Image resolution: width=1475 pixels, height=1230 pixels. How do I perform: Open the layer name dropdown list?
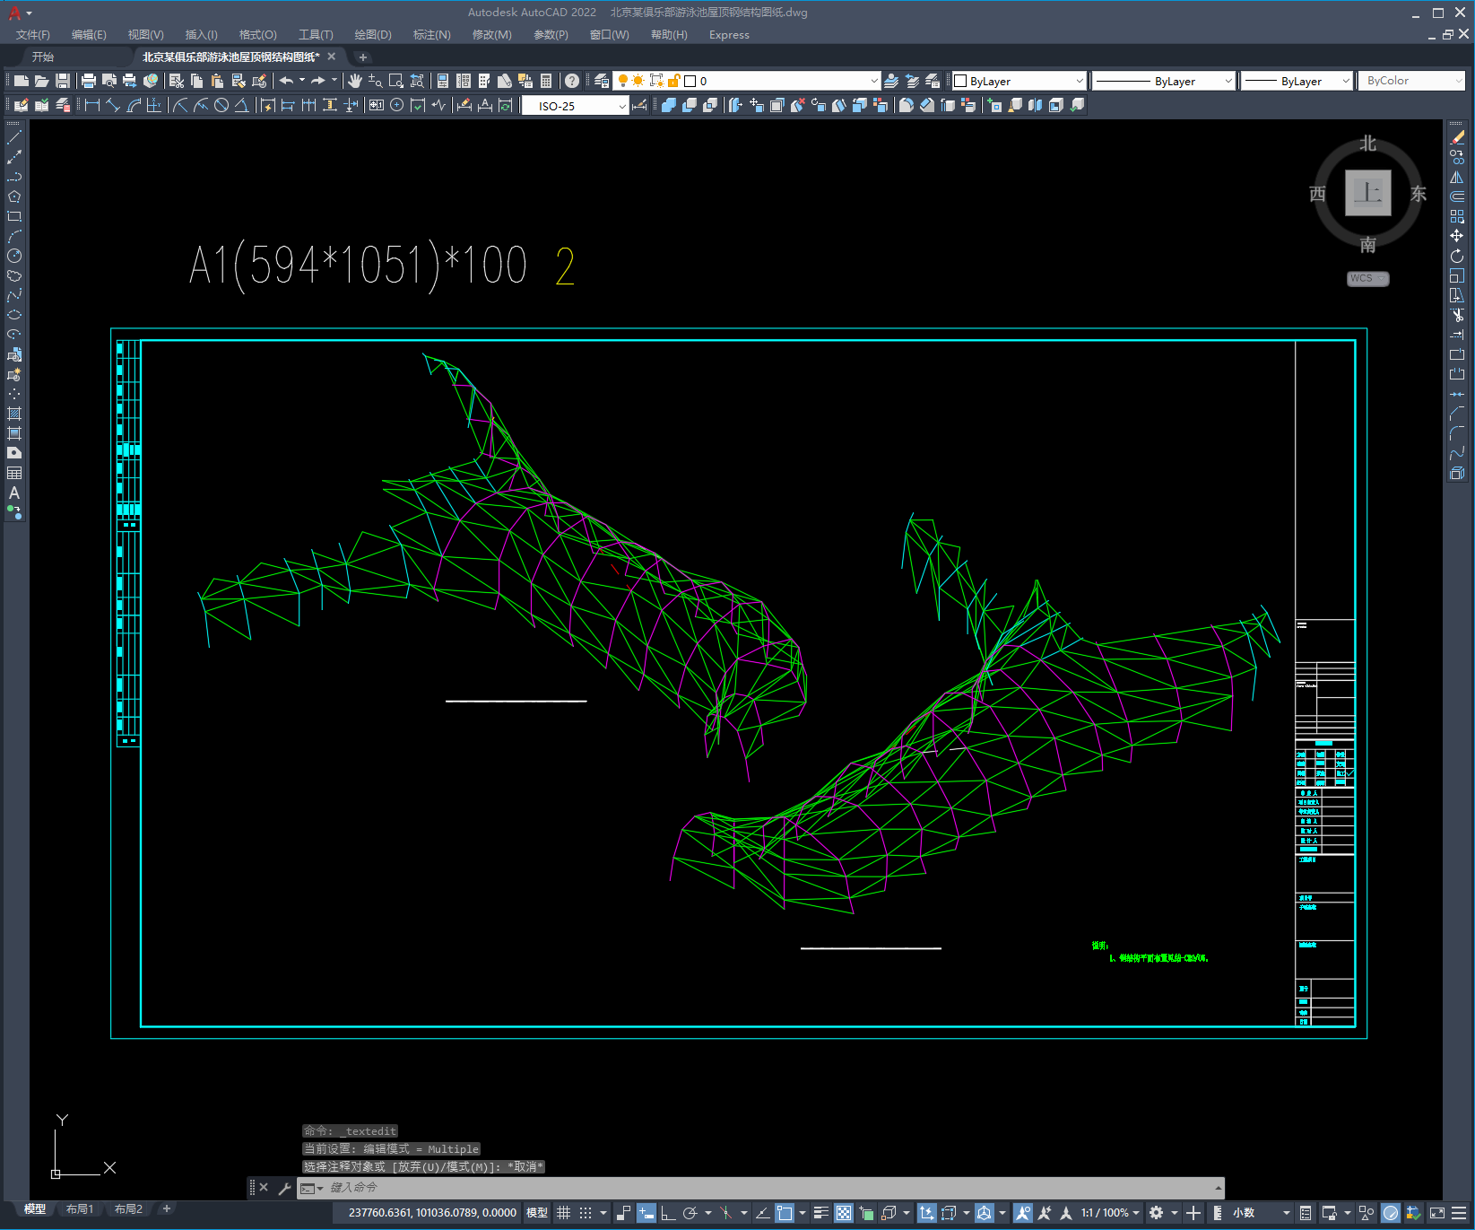coord(873,81)
